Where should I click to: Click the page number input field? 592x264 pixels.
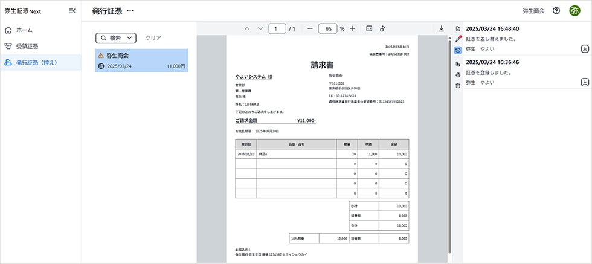point(277,28)
